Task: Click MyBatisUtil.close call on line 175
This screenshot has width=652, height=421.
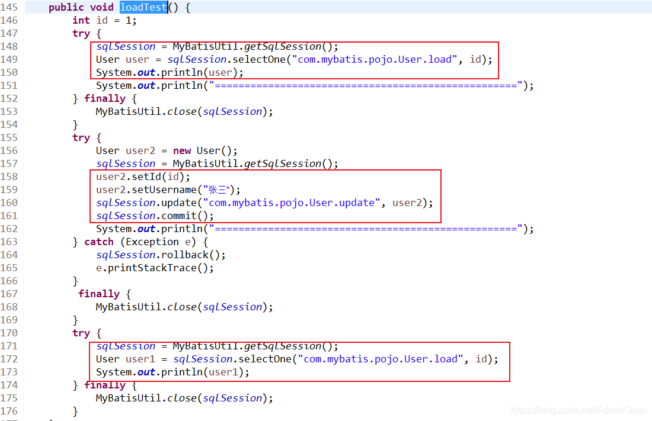Action: click(184, 398)
